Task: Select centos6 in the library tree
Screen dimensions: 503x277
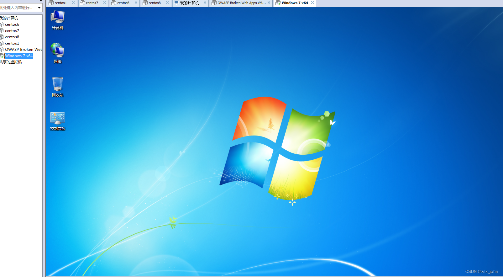Action: (x=12, y=24)
